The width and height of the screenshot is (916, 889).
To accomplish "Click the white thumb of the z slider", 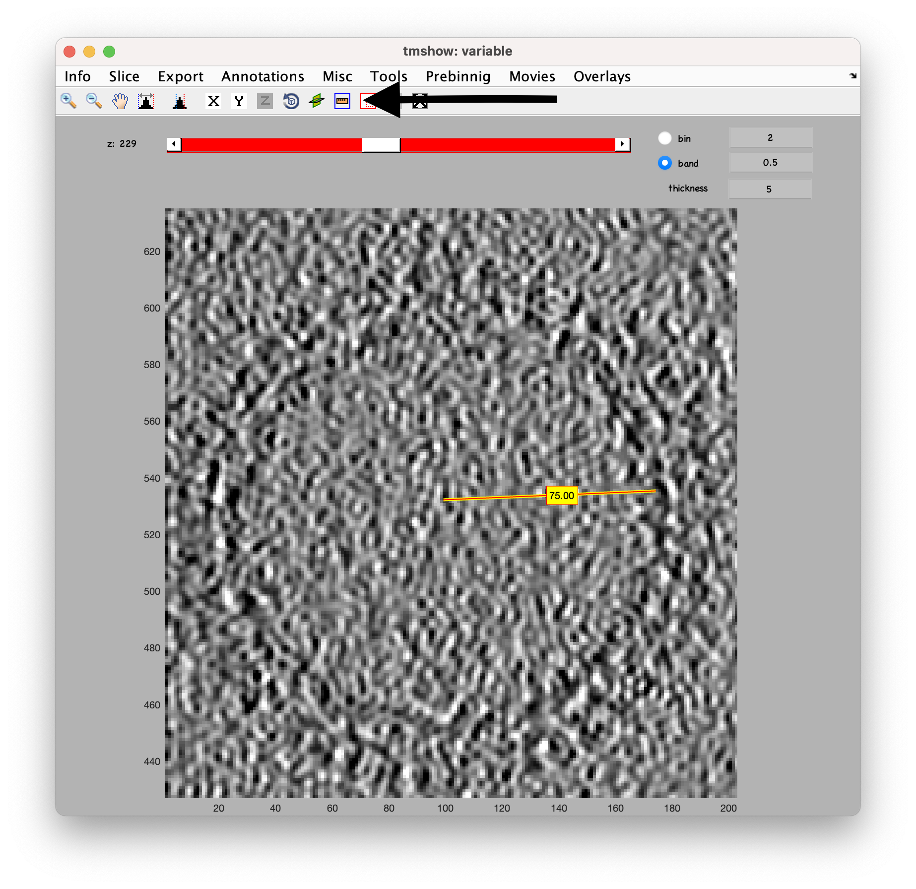I will pos(381,145).
